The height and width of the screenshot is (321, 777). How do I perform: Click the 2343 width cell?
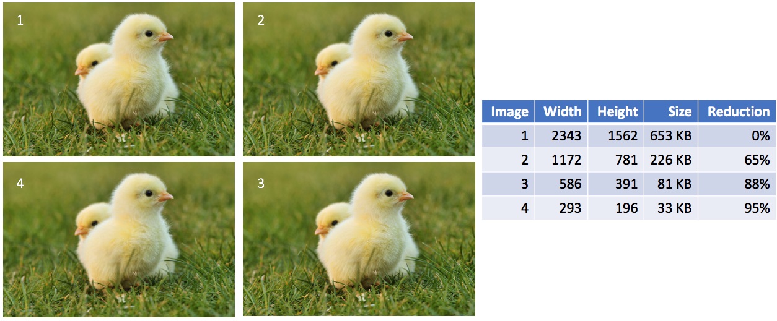tap(561, 135)
